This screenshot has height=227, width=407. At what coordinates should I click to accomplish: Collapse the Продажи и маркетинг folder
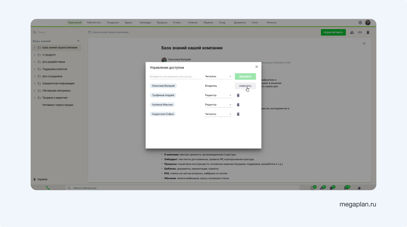(35, 98)
